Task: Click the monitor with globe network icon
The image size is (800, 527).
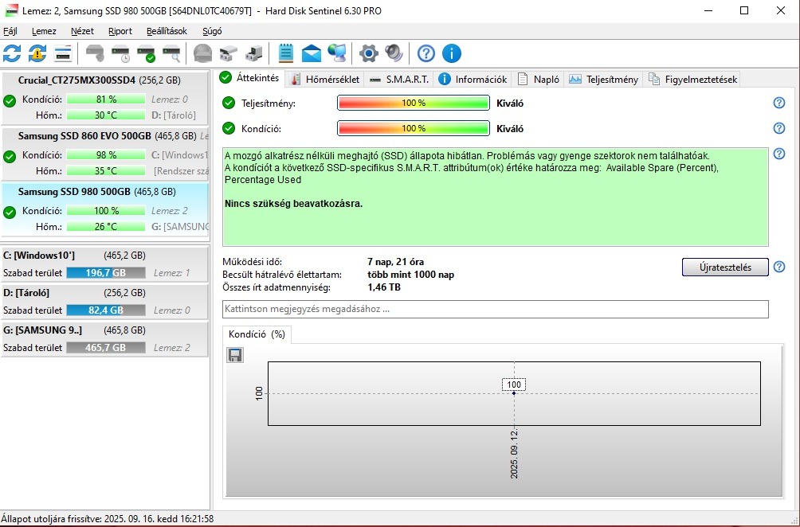Action: point(337,53)
